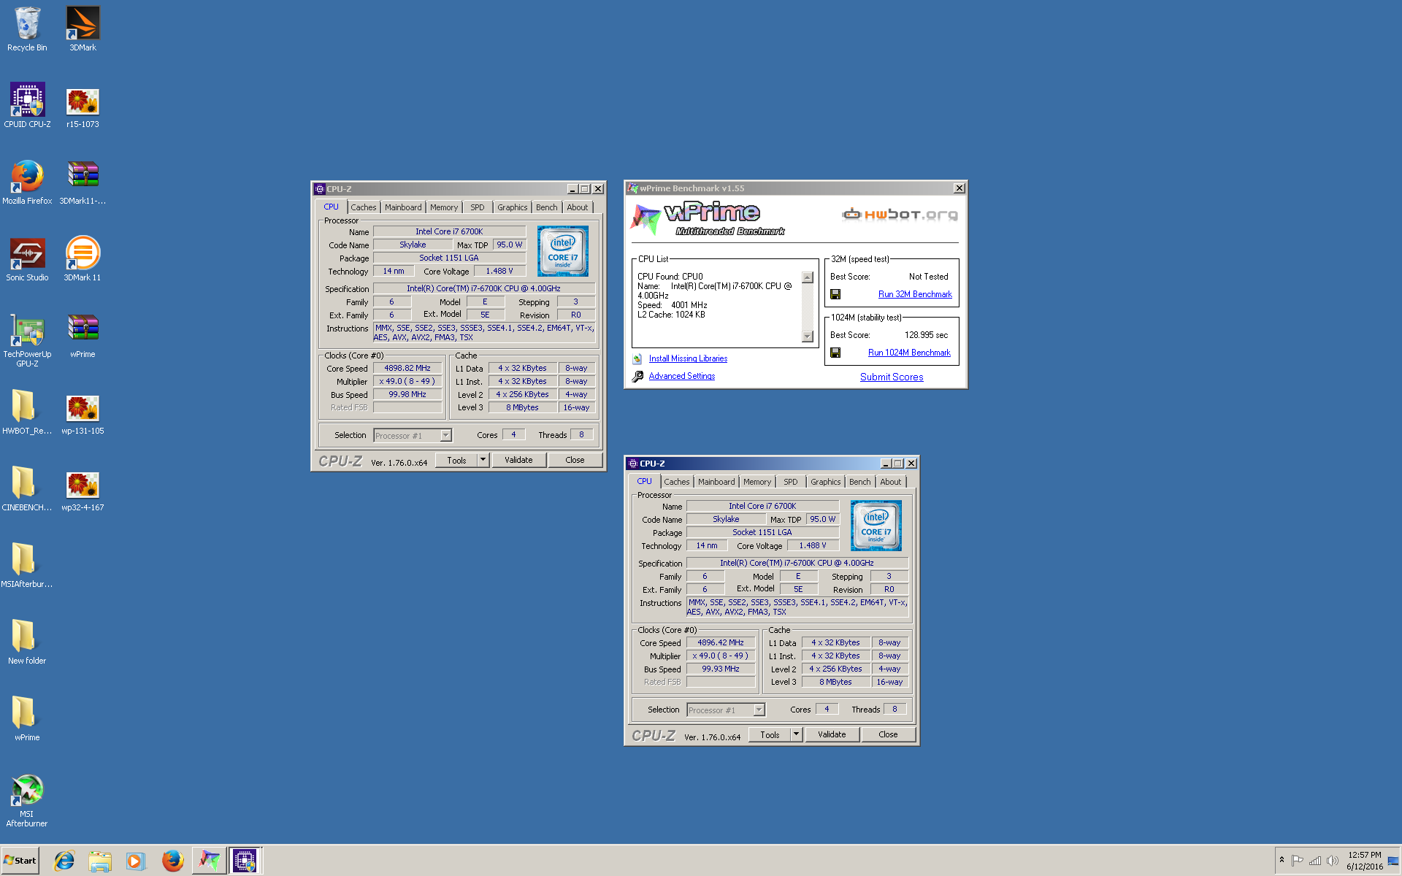Click Close button in lower CPU-Z
This screenshot has width=1402, height=876.
[x=888, y=734]
